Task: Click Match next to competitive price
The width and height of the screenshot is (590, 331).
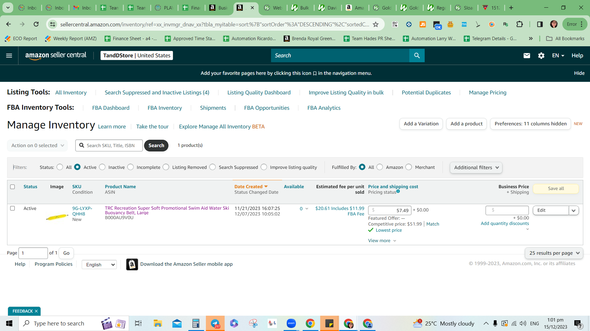Action: click(433, 224)
